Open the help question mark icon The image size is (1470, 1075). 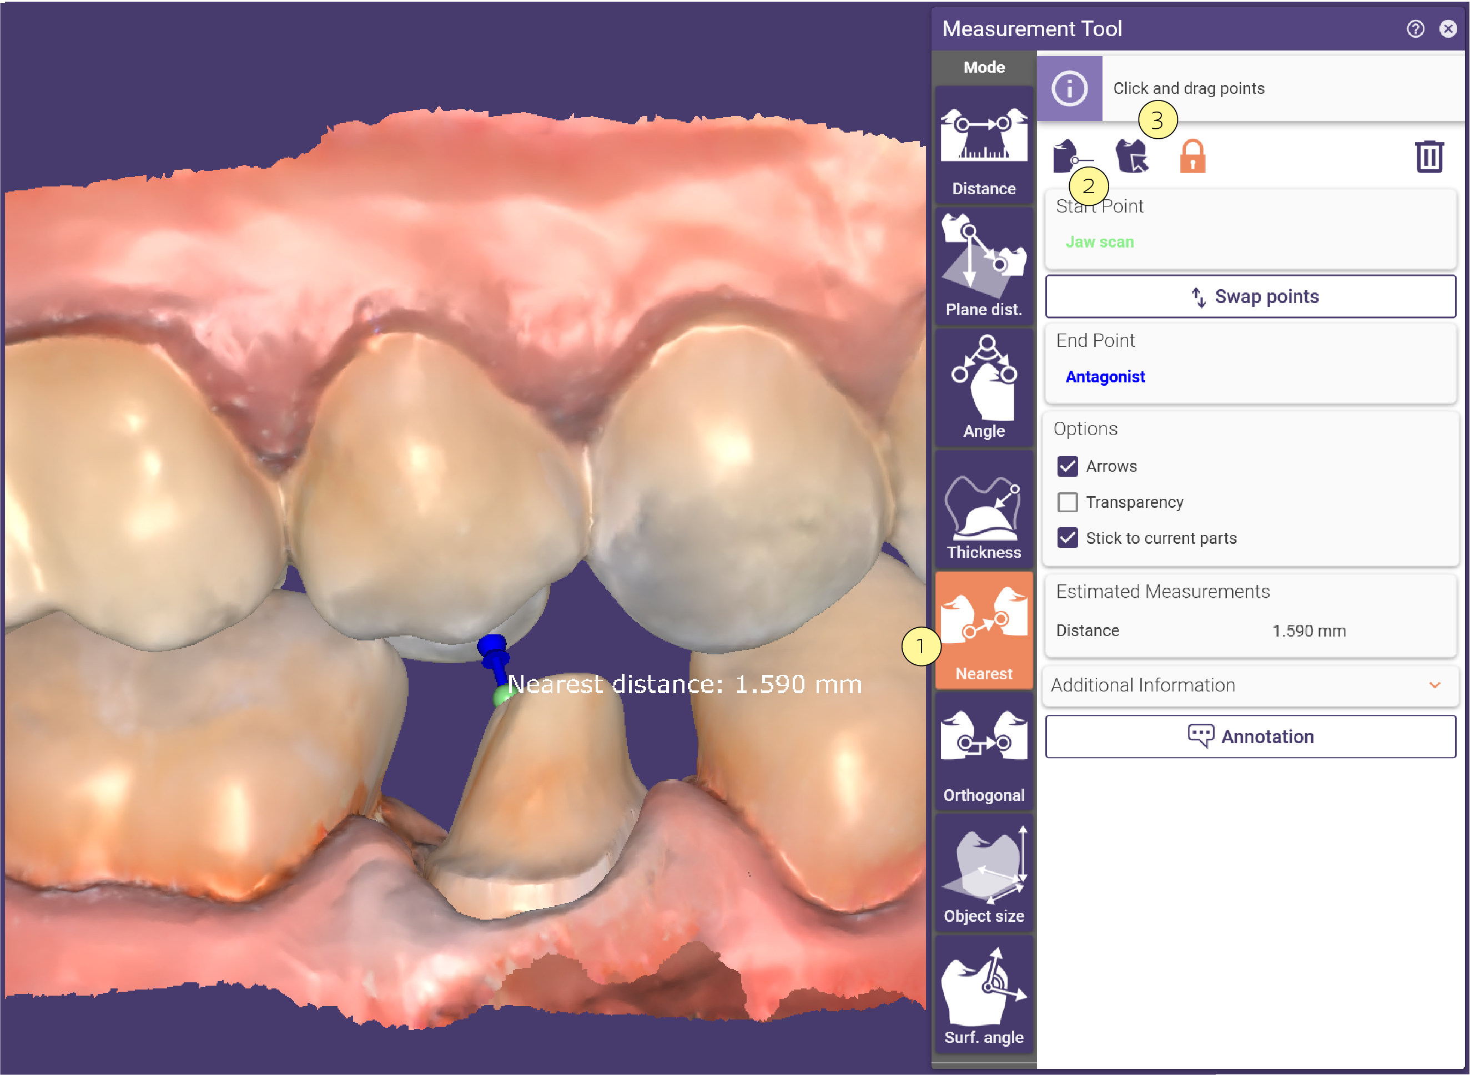click(x=1416, y=29)
